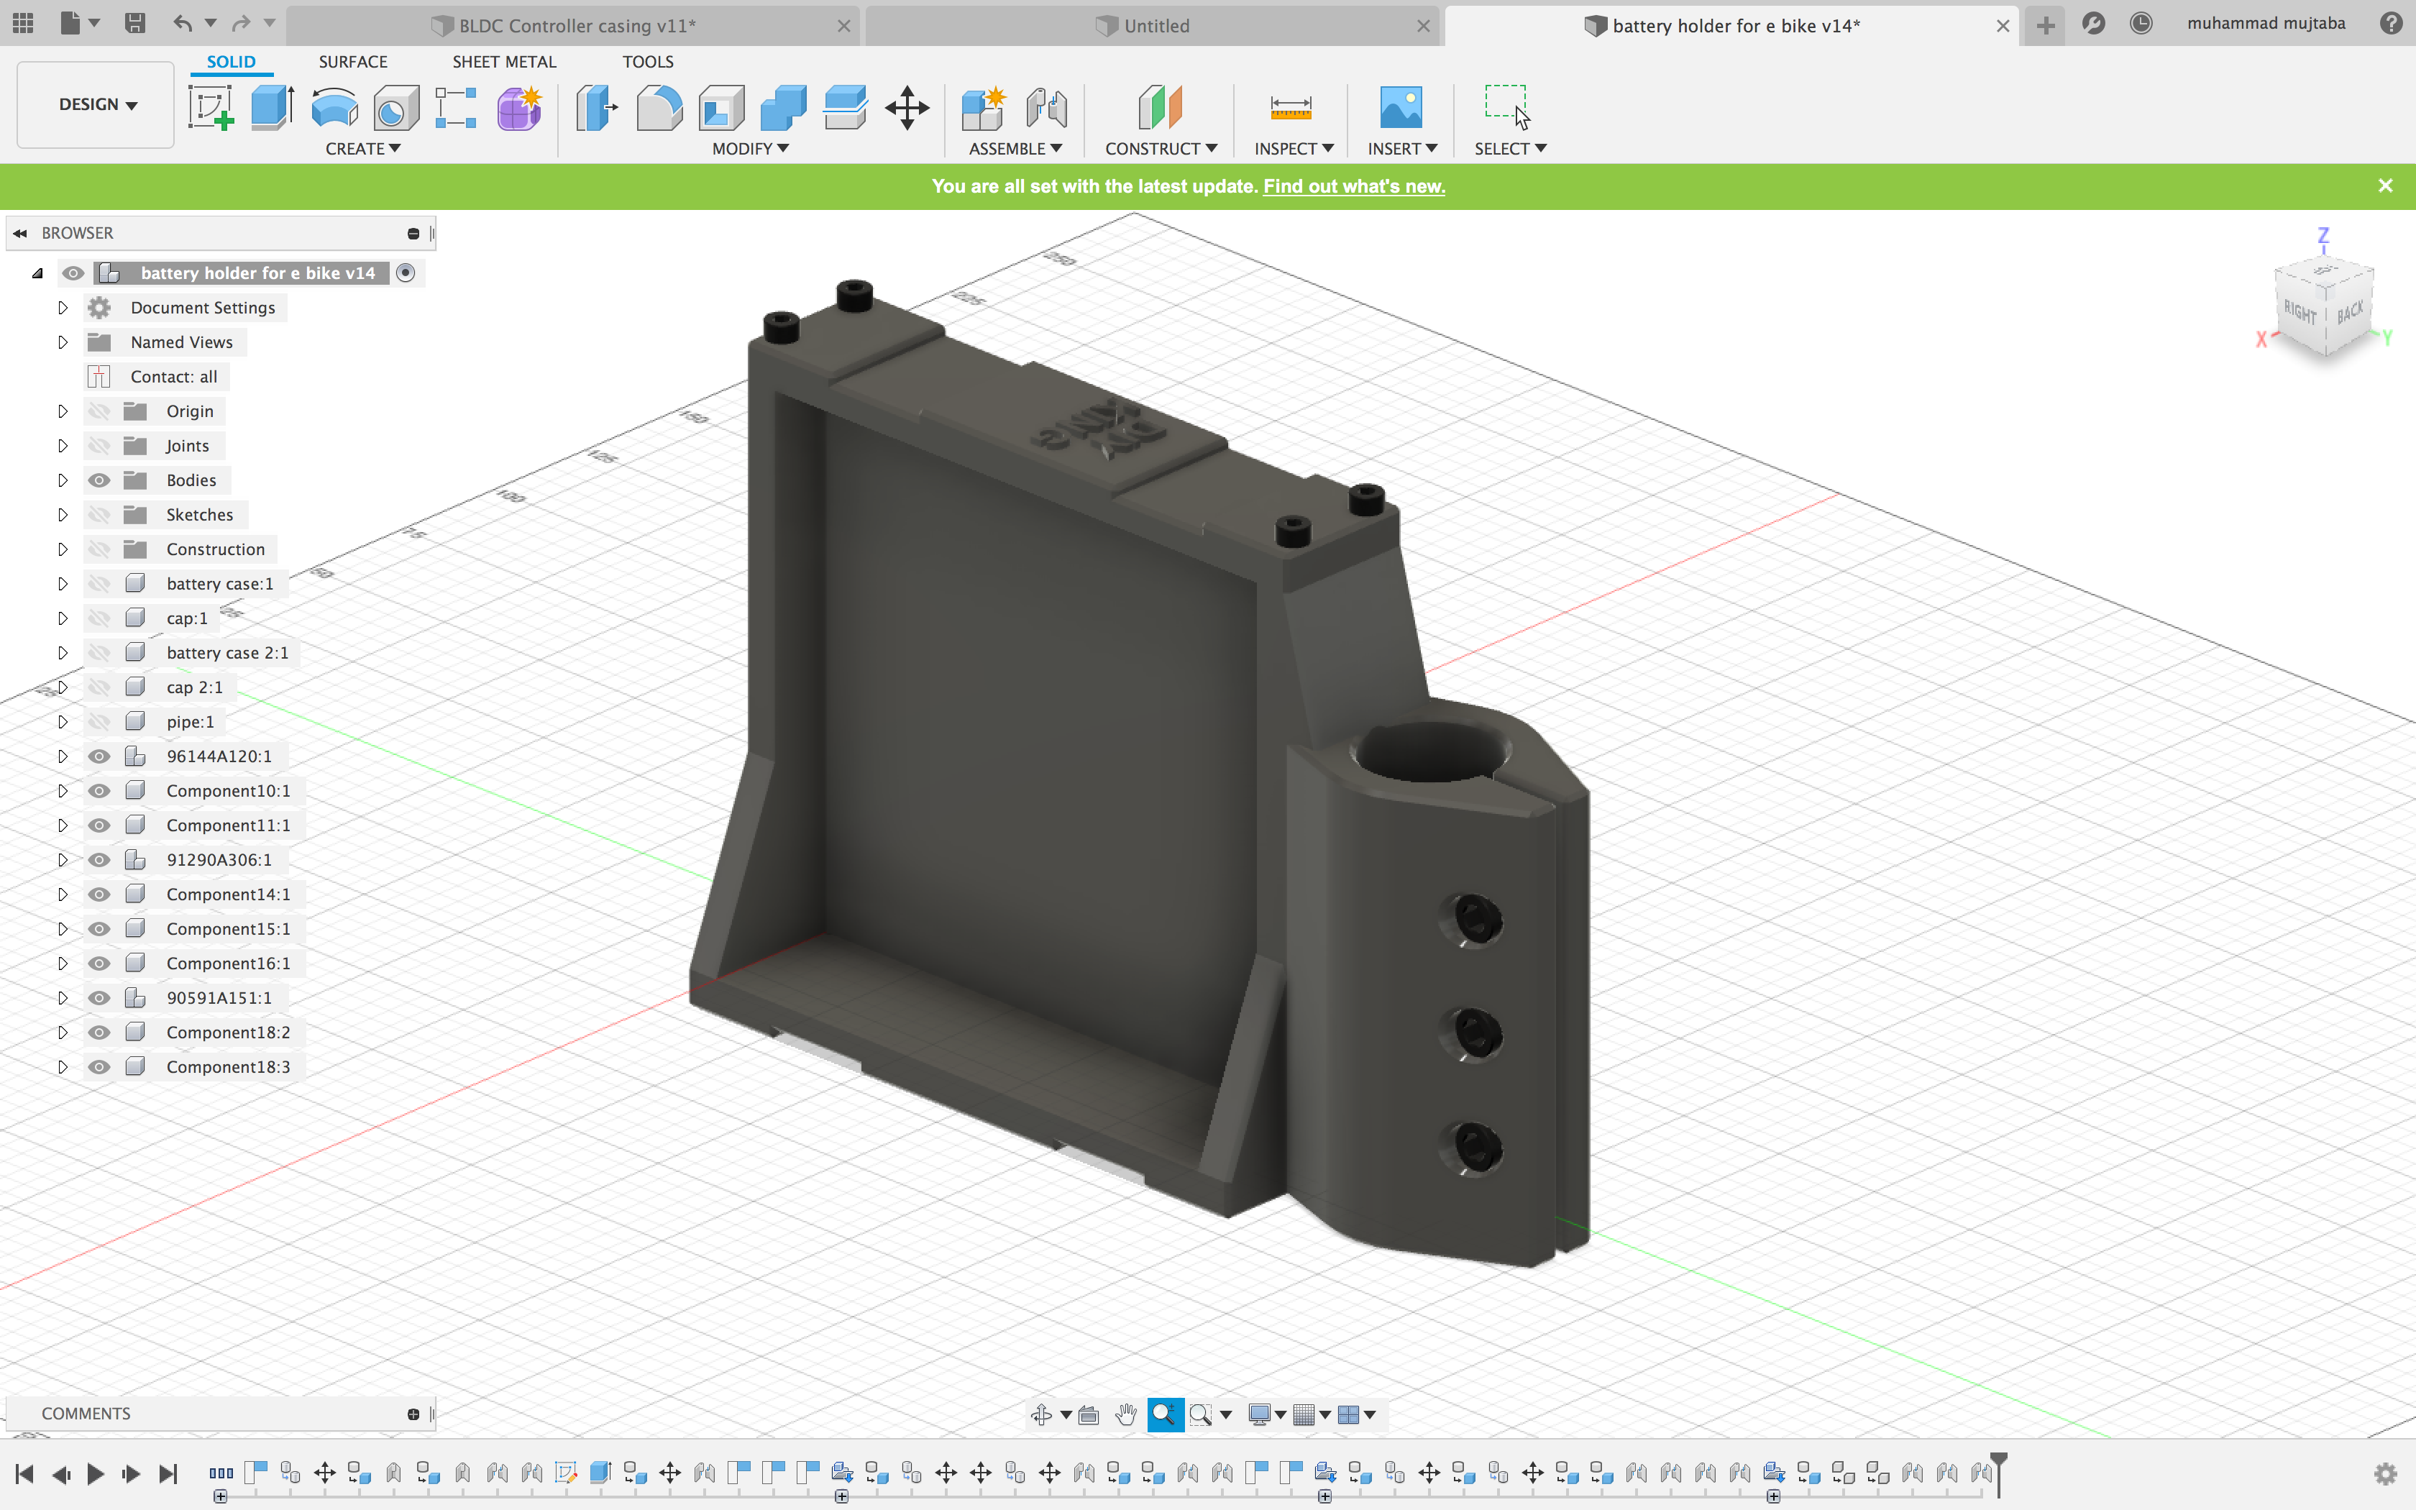Click the Create Sketch tool icon
Screen dimensions: 2416x1510
[211, 107]
